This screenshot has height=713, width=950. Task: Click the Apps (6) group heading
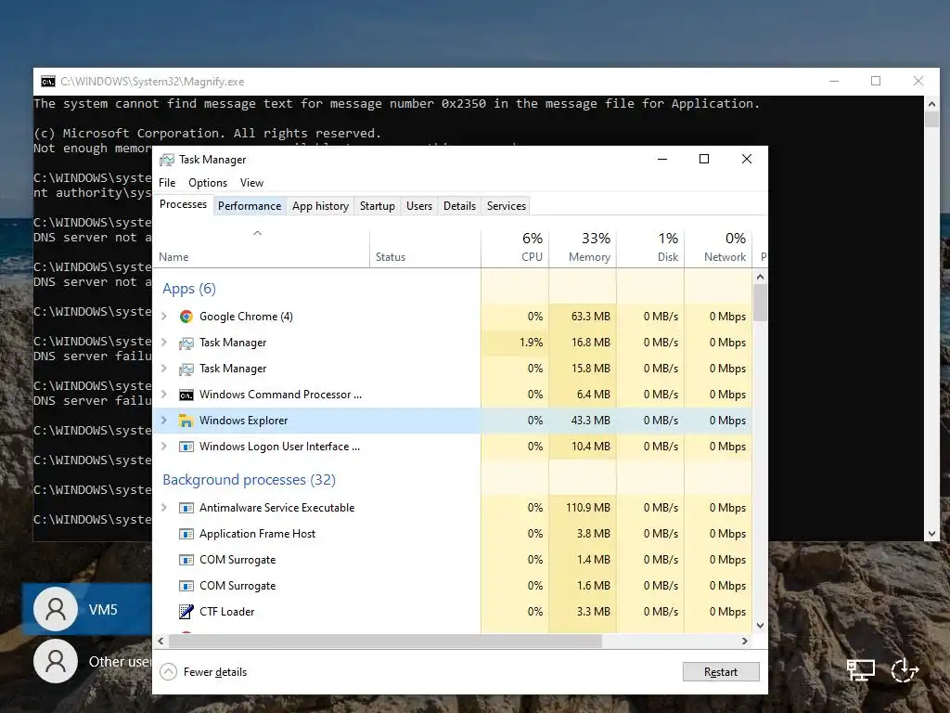[189, 289]
